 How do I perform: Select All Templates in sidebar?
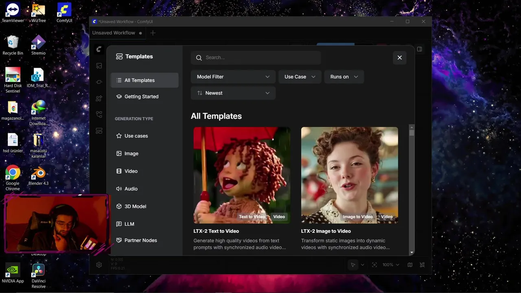(x=144, y=80)
